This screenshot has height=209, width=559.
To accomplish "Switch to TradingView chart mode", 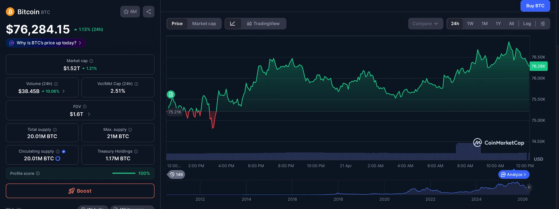I will (263, 24).
